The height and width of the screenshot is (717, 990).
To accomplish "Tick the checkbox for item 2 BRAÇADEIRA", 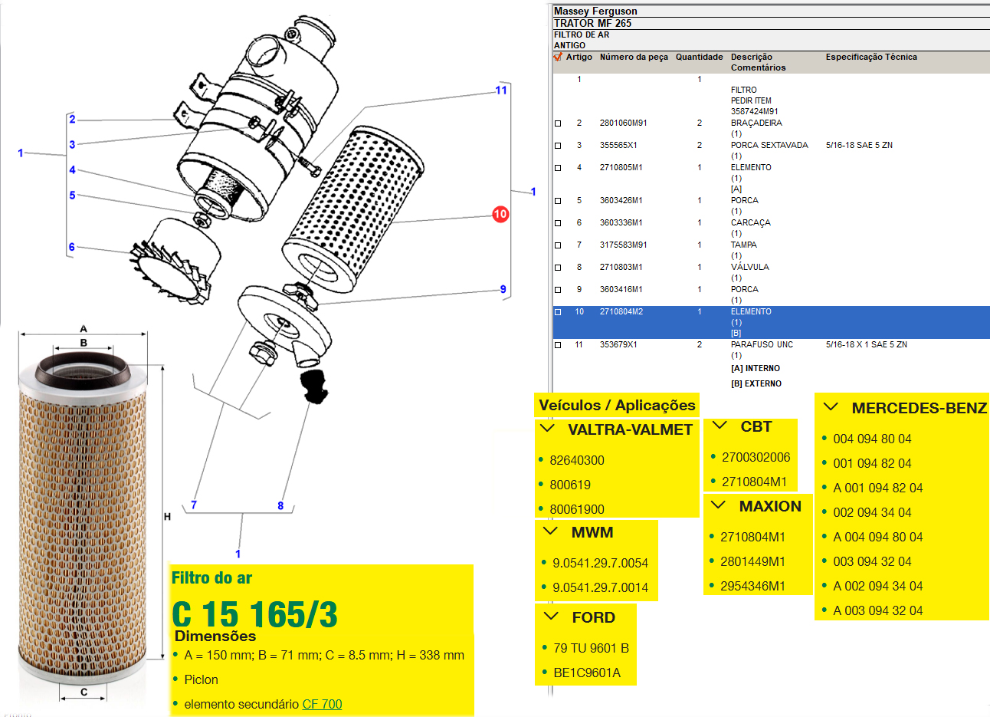I will pos(558,123).
